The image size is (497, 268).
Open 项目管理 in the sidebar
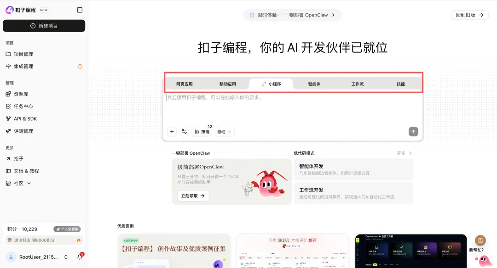(x=44, y=54)
